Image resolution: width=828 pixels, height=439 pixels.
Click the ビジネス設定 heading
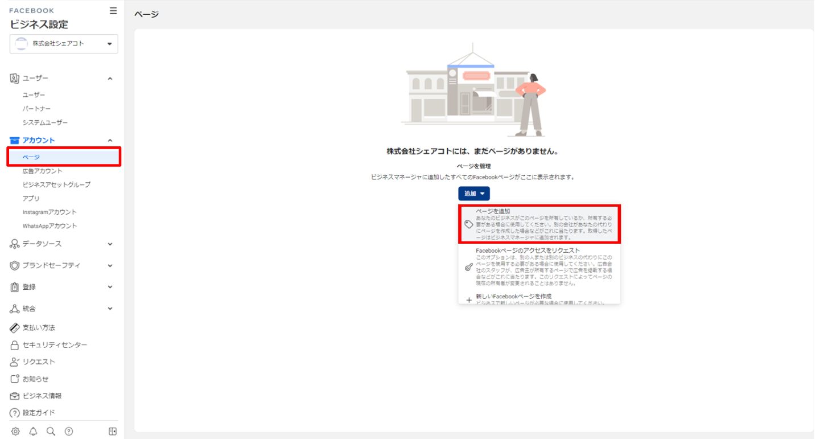[39, 24]
